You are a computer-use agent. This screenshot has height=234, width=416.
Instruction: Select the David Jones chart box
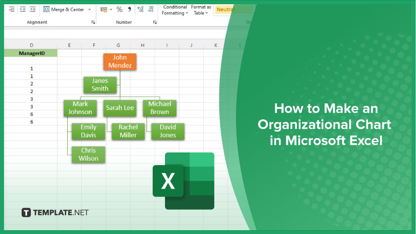tap(168, 131)
